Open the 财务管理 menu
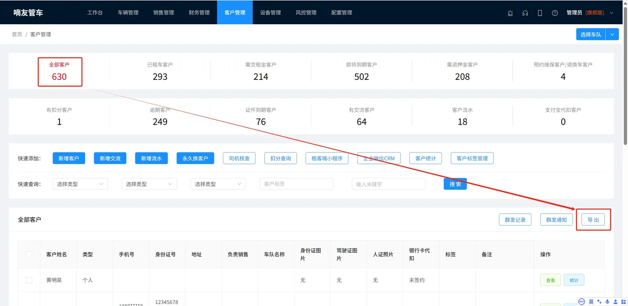The image size is (628, 306). click(x=199, y=13)
